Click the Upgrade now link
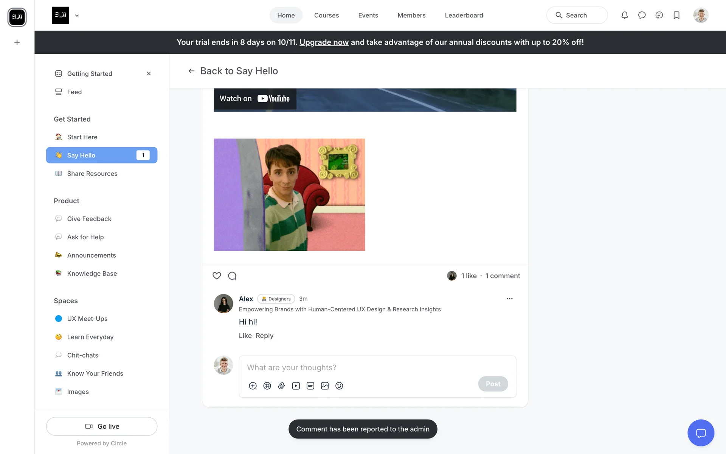The width and height of the screenshot is (726, 454). (x=324, y=42)
